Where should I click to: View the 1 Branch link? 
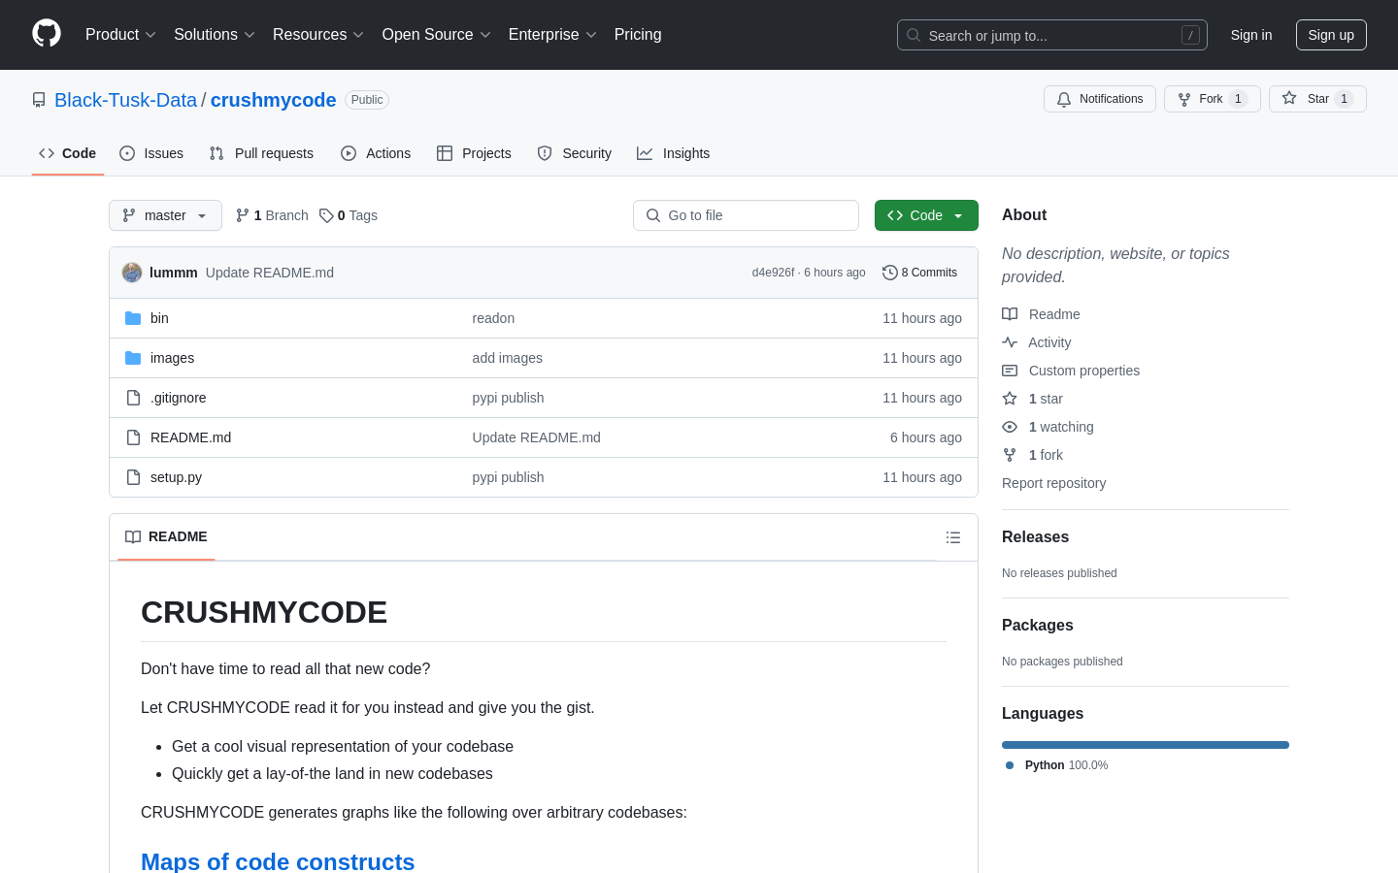click(x=272, y=215)
